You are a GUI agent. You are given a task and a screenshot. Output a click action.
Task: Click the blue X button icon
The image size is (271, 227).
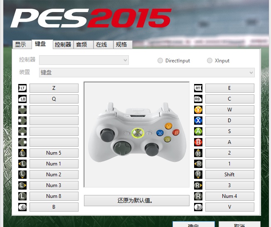point(198,121)
